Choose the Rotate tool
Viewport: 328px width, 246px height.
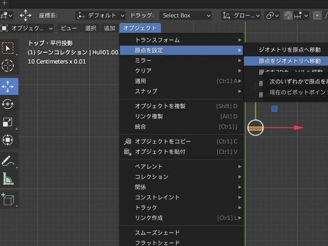pos(8,104)
